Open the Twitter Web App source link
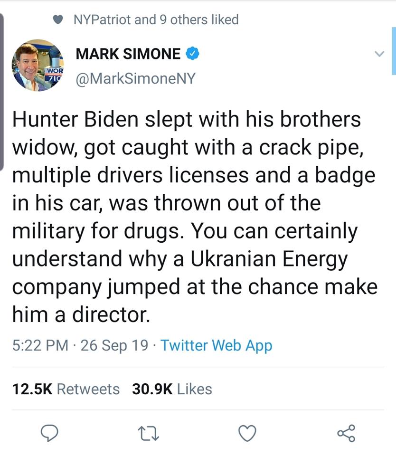 216,345
